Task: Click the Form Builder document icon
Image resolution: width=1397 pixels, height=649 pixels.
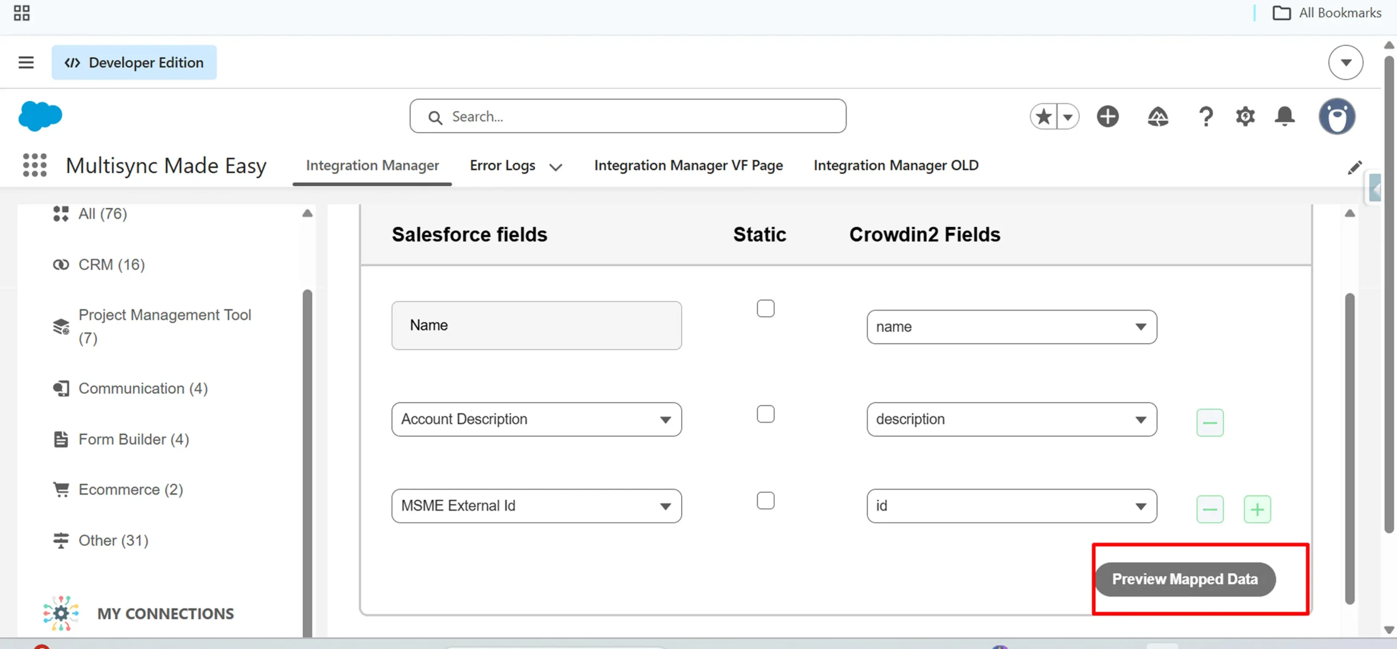Action: (x=61, y=439)
